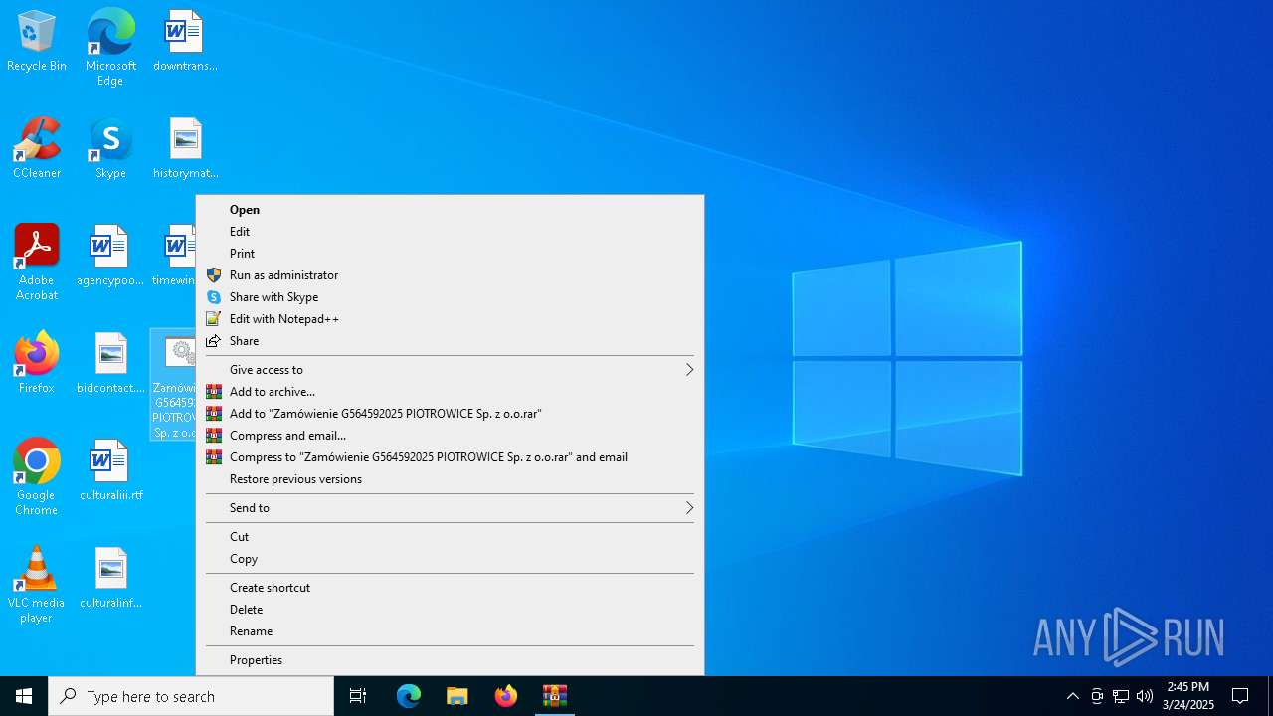Image resolution: width=1273 pixels, height=716 pixels.
Task: Choose Compress and email... option
Action: pos(450,436)
